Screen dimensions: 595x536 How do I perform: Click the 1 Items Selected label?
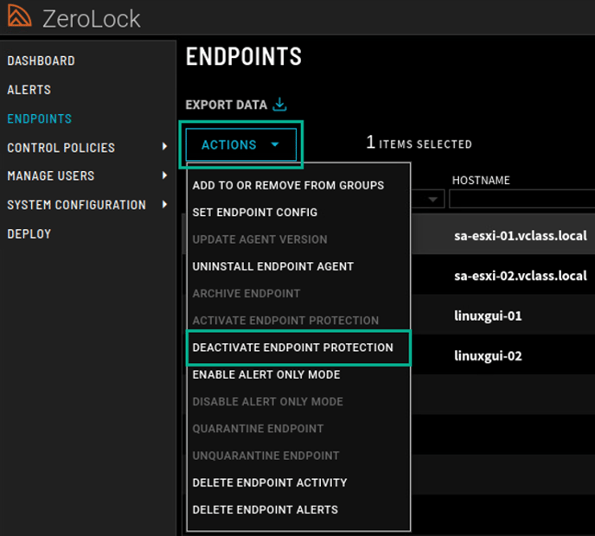[x=419, y=144]
